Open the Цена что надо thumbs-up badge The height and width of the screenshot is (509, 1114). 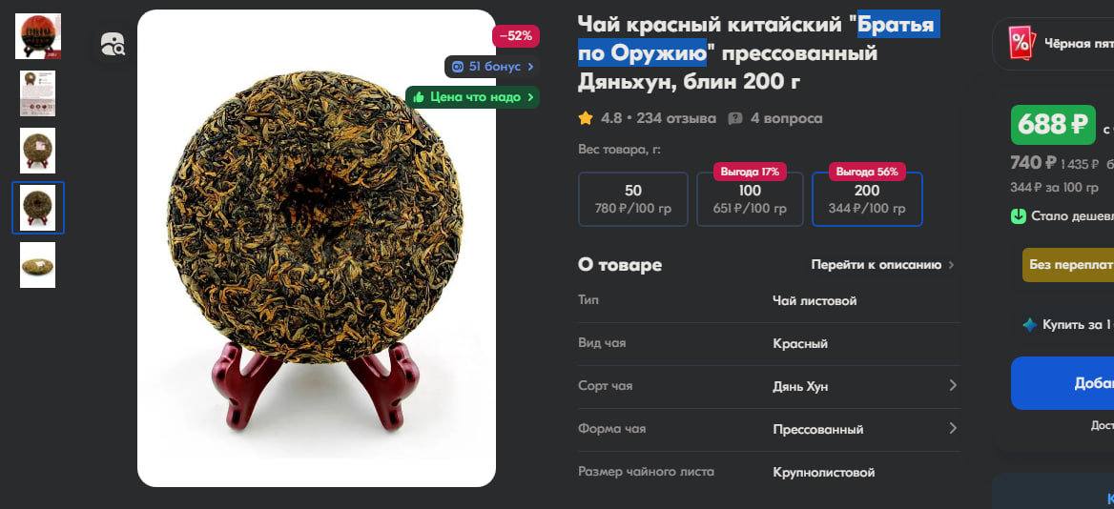[472, 97]
